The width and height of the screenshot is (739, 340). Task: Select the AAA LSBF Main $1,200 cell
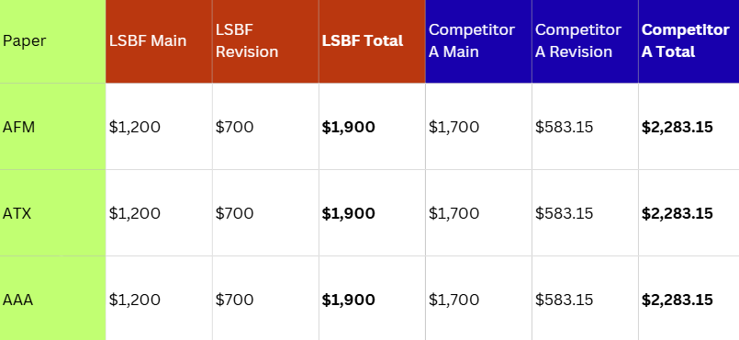159,299
